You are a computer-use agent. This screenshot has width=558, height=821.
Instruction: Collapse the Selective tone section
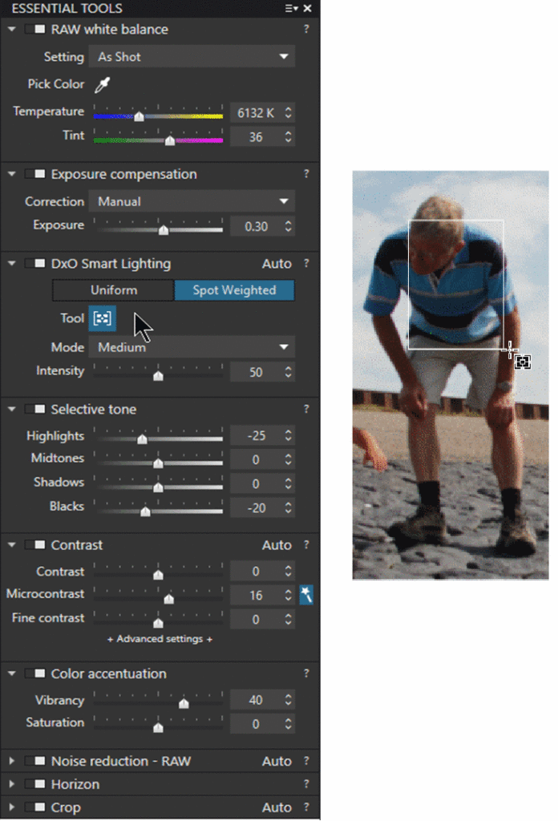click(x=11, y=409)
